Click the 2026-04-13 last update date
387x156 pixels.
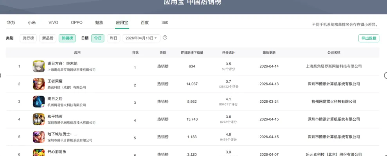click(x=269, y=84)
